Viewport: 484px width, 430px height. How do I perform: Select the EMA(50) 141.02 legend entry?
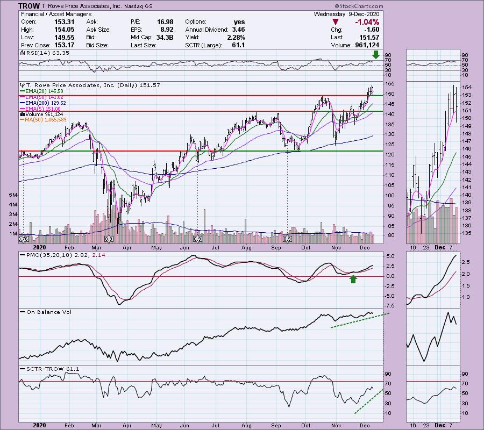pyautogui.click(x=45, y=97)
